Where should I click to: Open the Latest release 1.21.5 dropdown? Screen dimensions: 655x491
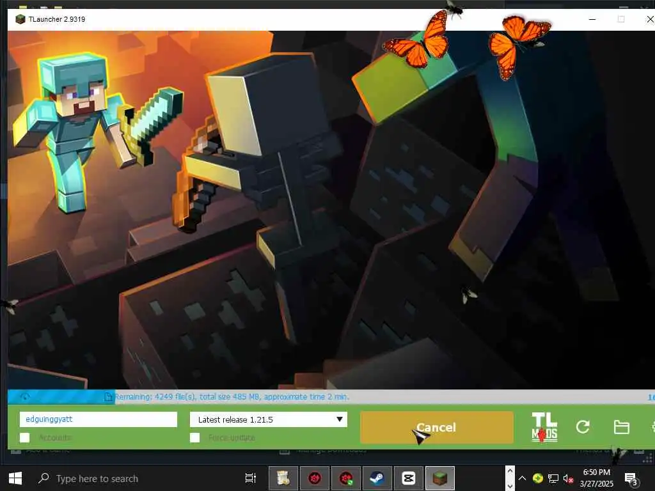tap(268, 419)
